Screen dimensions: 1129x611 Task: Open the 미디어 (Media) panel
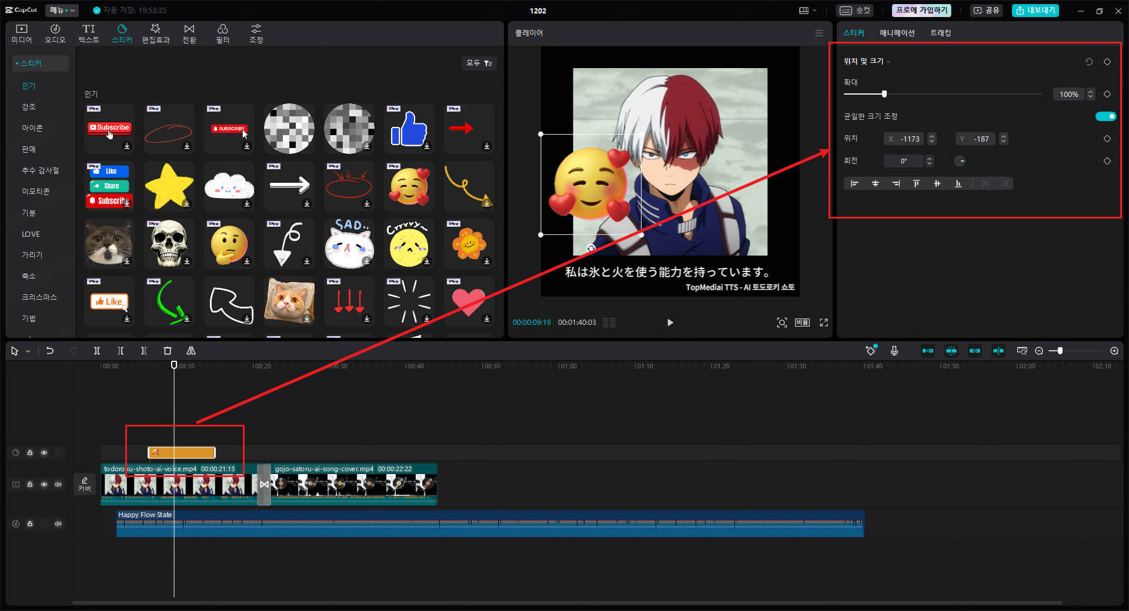(x=22, y=33)
